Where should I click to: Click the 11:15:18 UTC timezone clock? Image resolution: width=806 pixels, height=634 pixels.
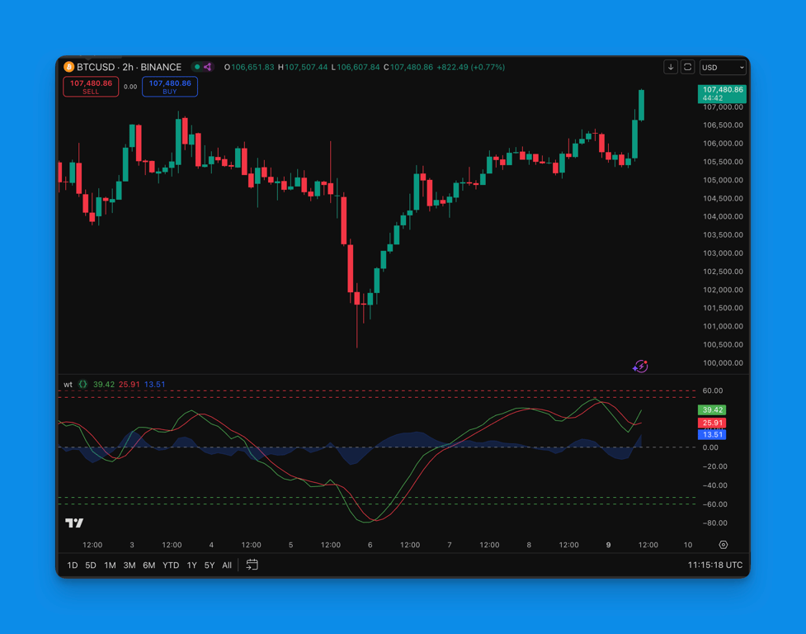[715, 565]
